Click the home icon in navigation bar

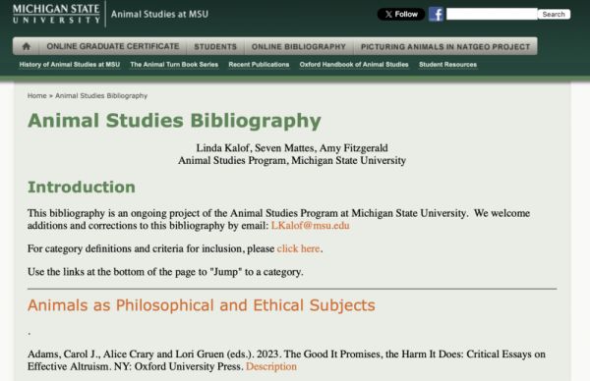pos(26,46)
